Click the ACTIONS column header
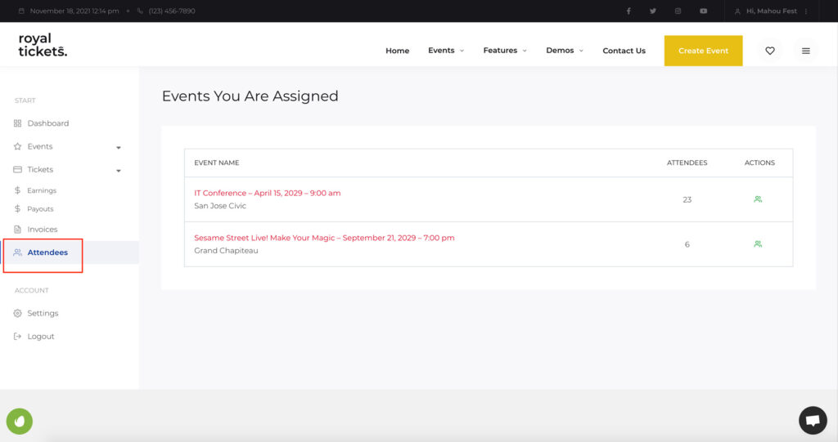The image size is (838, 442). (759, 163)
